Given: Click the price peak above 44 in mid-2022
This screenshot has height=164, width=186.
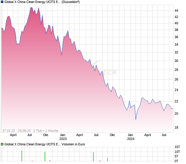Looking at the screenshot, I should coord(31,8).
